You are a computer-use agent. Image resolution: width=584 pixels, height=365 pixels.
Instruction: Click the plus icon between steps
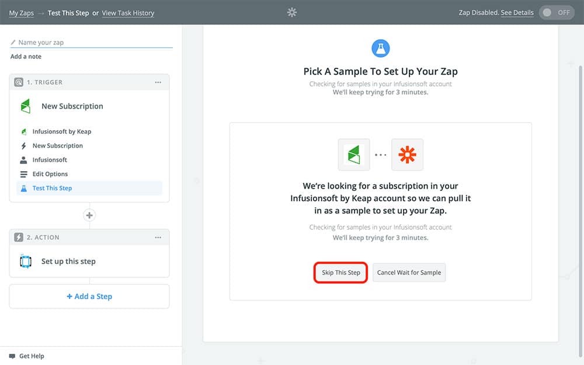tap(89, 215)
